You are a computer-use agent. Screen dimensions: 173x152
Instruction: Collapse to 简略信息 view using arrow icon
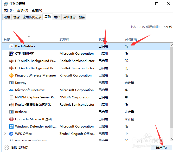6,147
